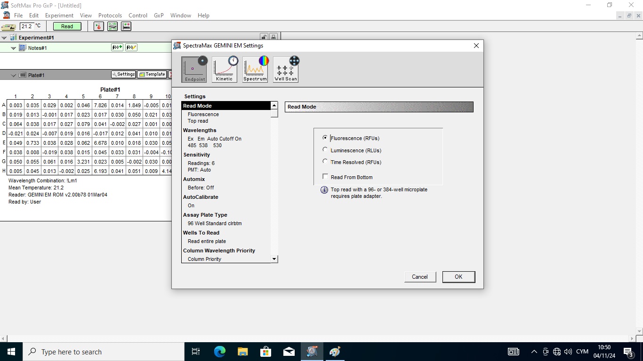Click settings list scroll up arrow
The height and width of the screenshot is (361, 643).
274,105
